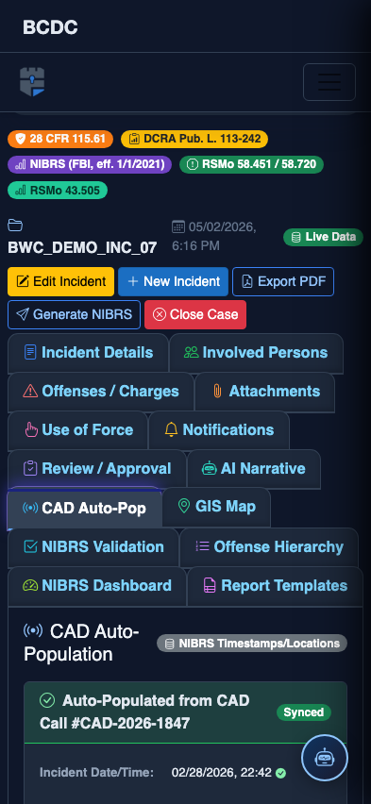Image resolution: width=371 pixels, height=804 pixels.
Task: Switch to the NIBRS Validation tab
Action: [93, 547]
